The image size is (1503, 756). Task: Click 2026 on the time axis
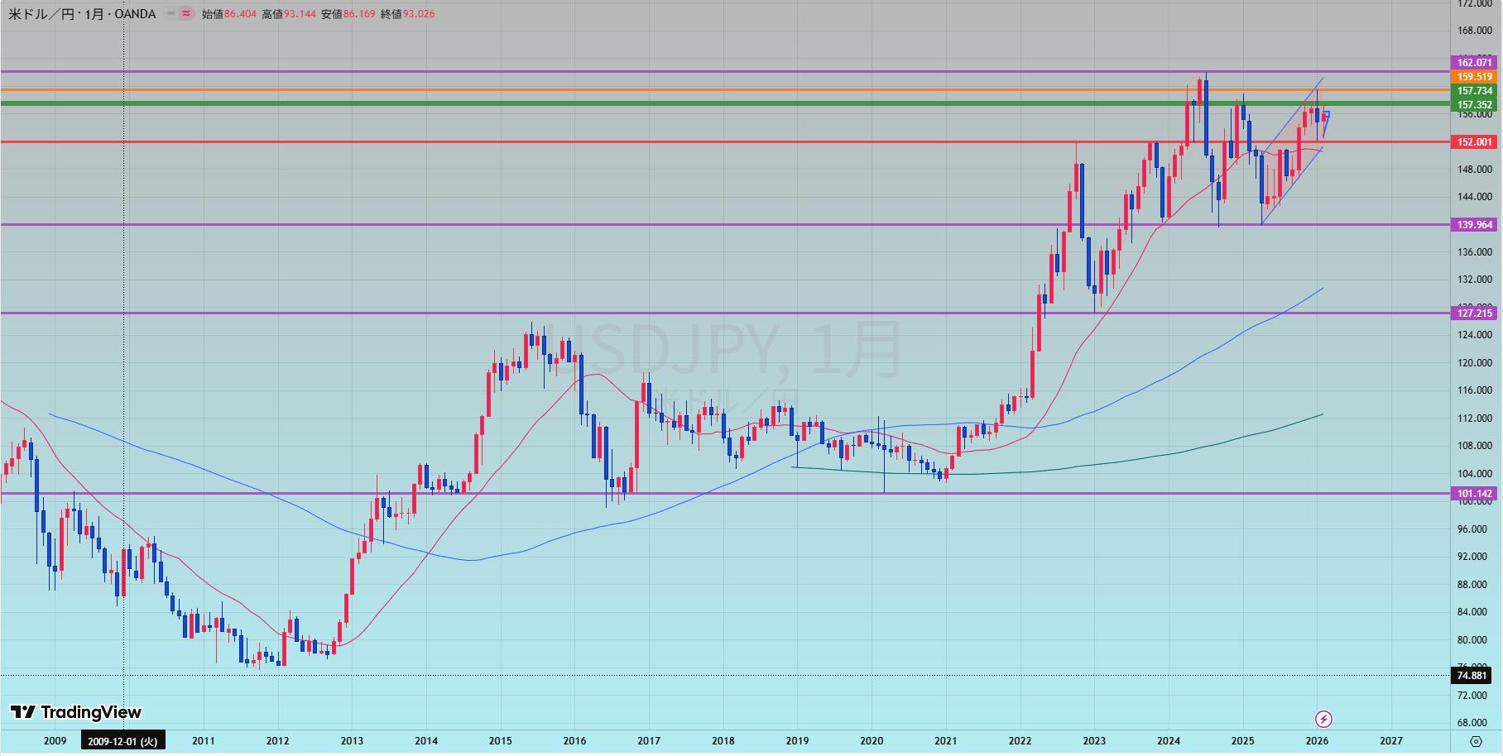pyautogui.click(x=1317, y=741)
